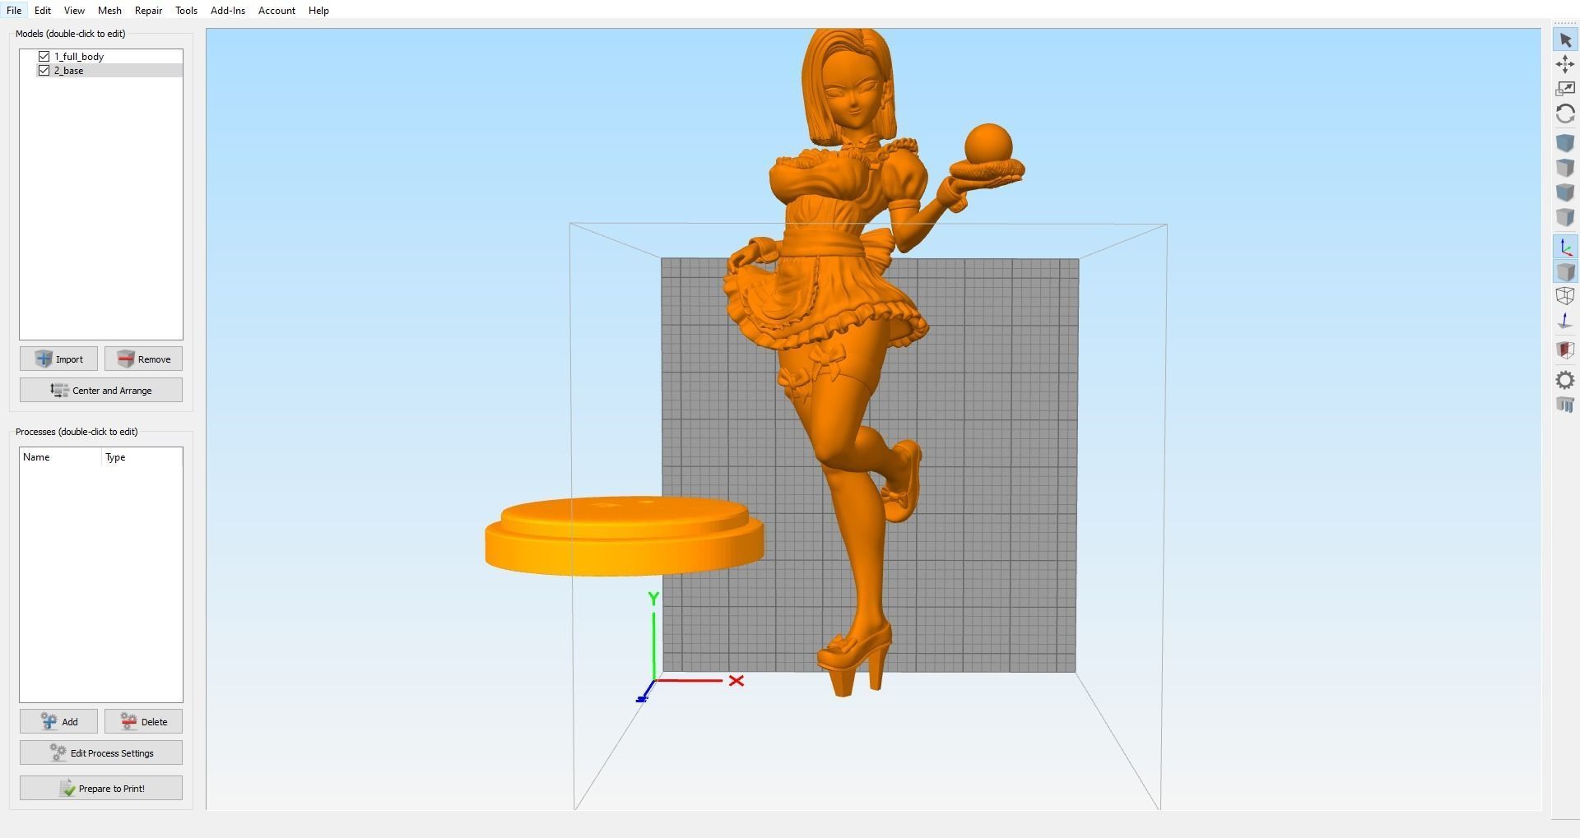Open the File menu

[x=14, y=11]
